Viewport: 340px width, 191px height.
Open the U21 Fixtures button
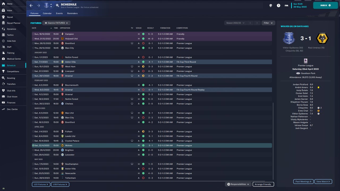click(x=41, y=184)
